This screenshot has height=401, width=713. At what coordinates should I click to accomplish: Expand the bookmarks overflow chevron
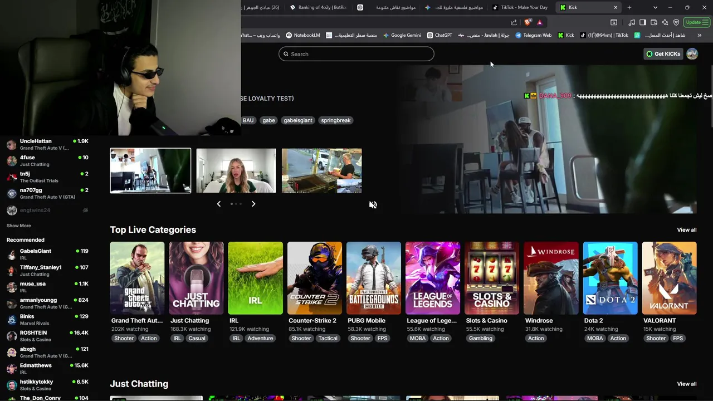pyautogui.click(x=700, y=35)
